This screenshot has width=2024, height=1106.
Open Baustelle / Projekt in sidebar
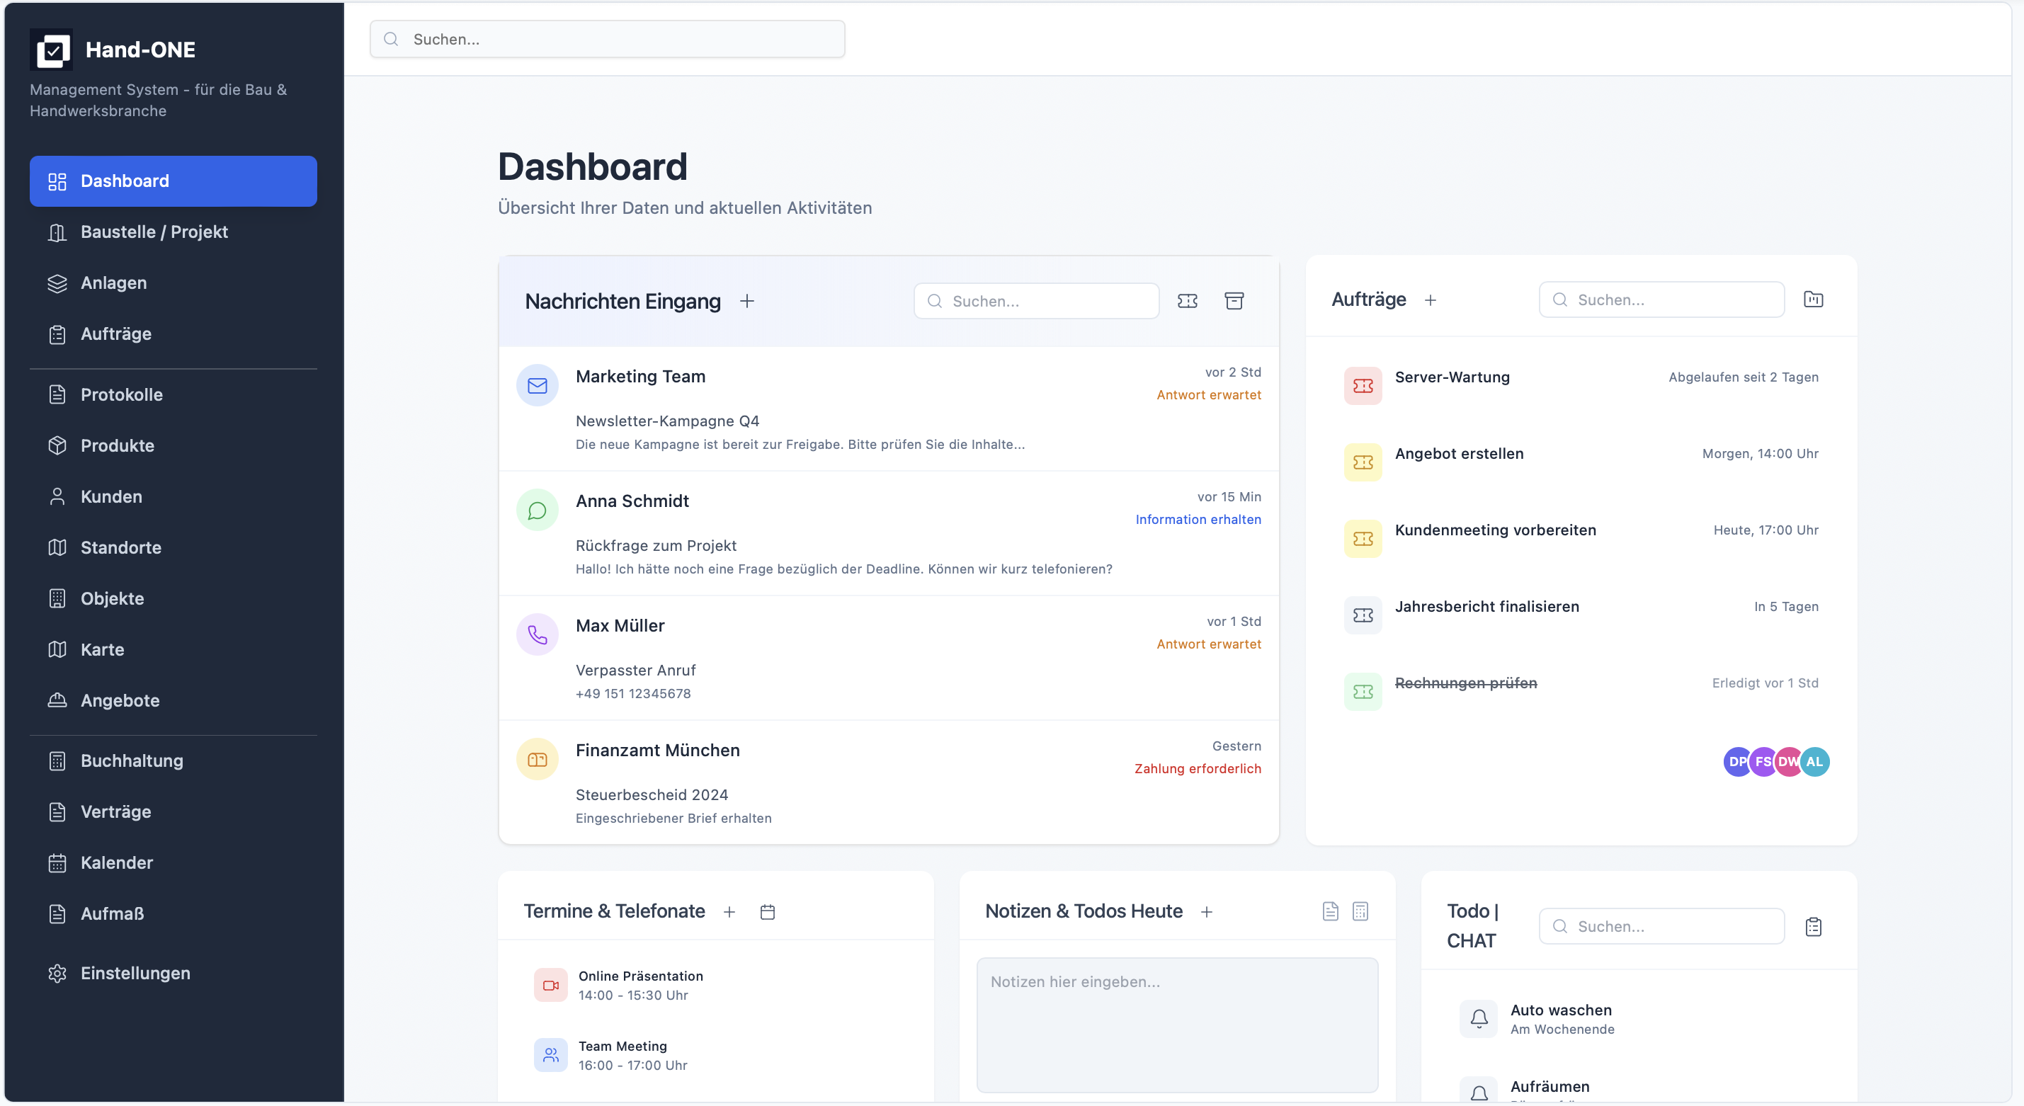[x=154, y=232]
